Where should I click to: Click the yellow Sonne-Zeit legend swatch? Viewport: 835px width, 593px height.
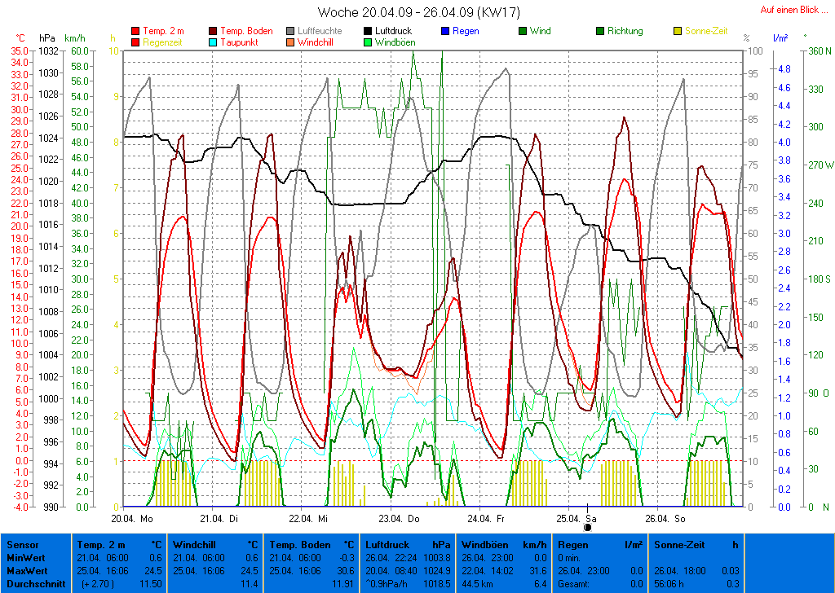pos(678,31)
